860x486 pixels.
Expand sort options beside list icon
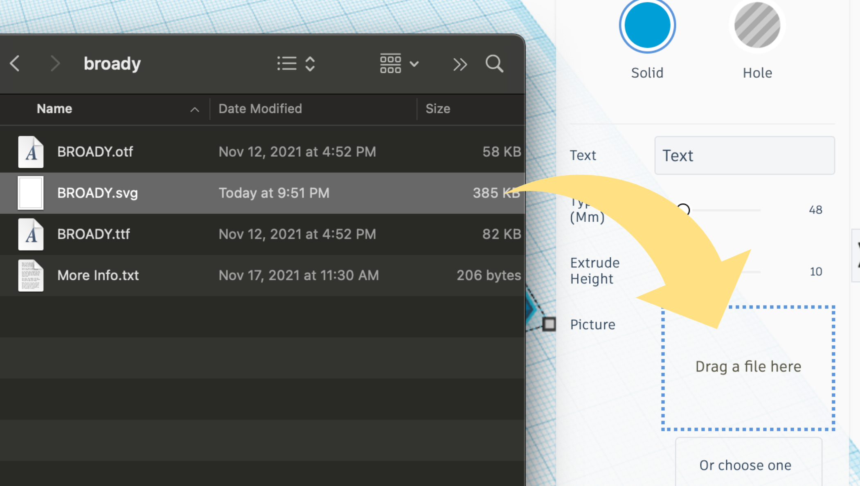(310, 63)
